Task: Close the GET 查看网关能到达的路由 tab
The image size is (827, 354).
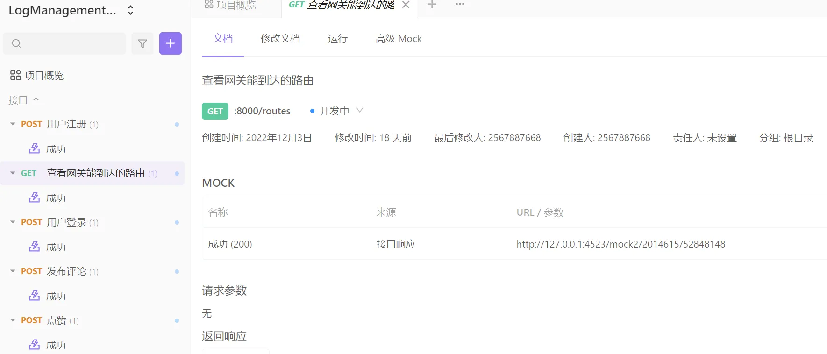Action: [x=406, y=5]
